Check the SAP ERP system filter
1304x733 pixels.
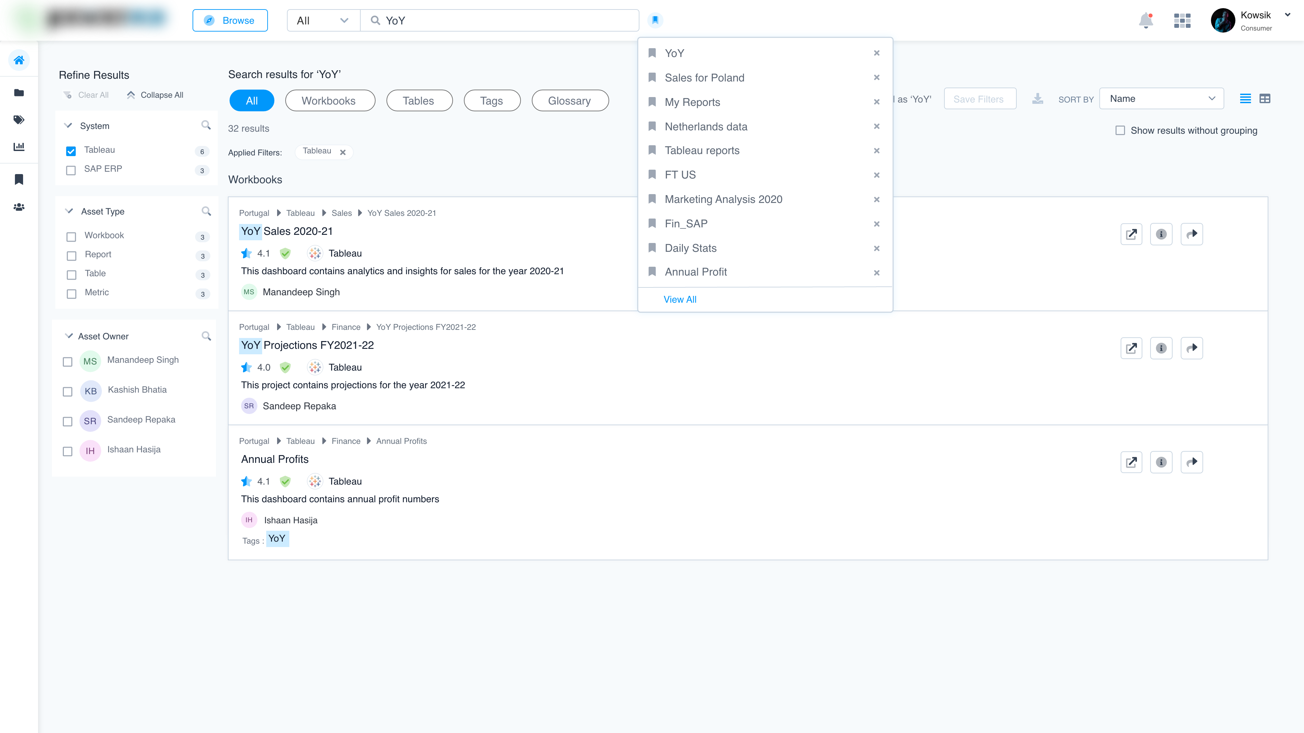71,170
